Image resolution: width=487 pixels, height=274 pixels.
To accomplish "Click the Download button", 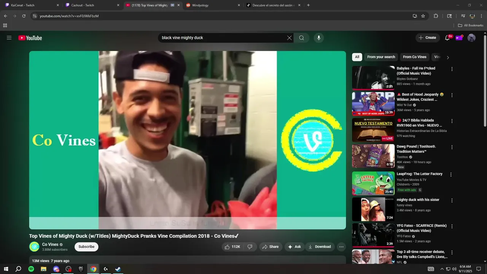I will coord(320,247).
